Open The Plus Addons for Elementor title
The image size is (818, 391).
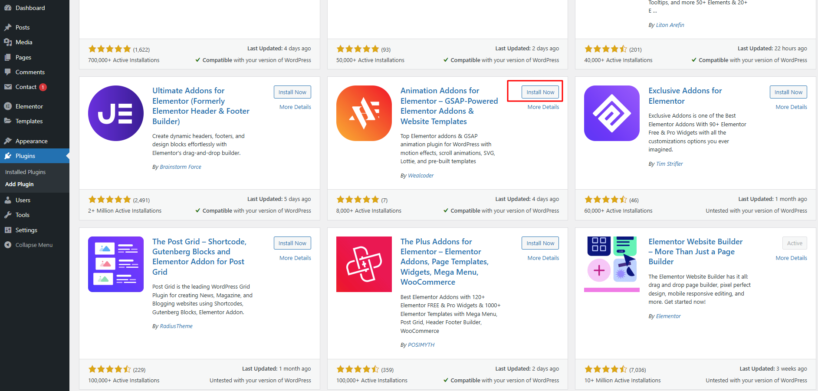pyautogui.click(x=444, y=262)
